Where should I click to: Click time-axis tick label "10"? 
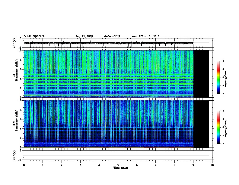[x=212, y=165]
